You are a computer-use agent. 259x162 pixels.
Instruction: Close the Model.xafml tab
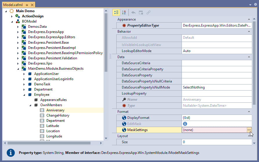pyautogui.click(x=32, y=5)
